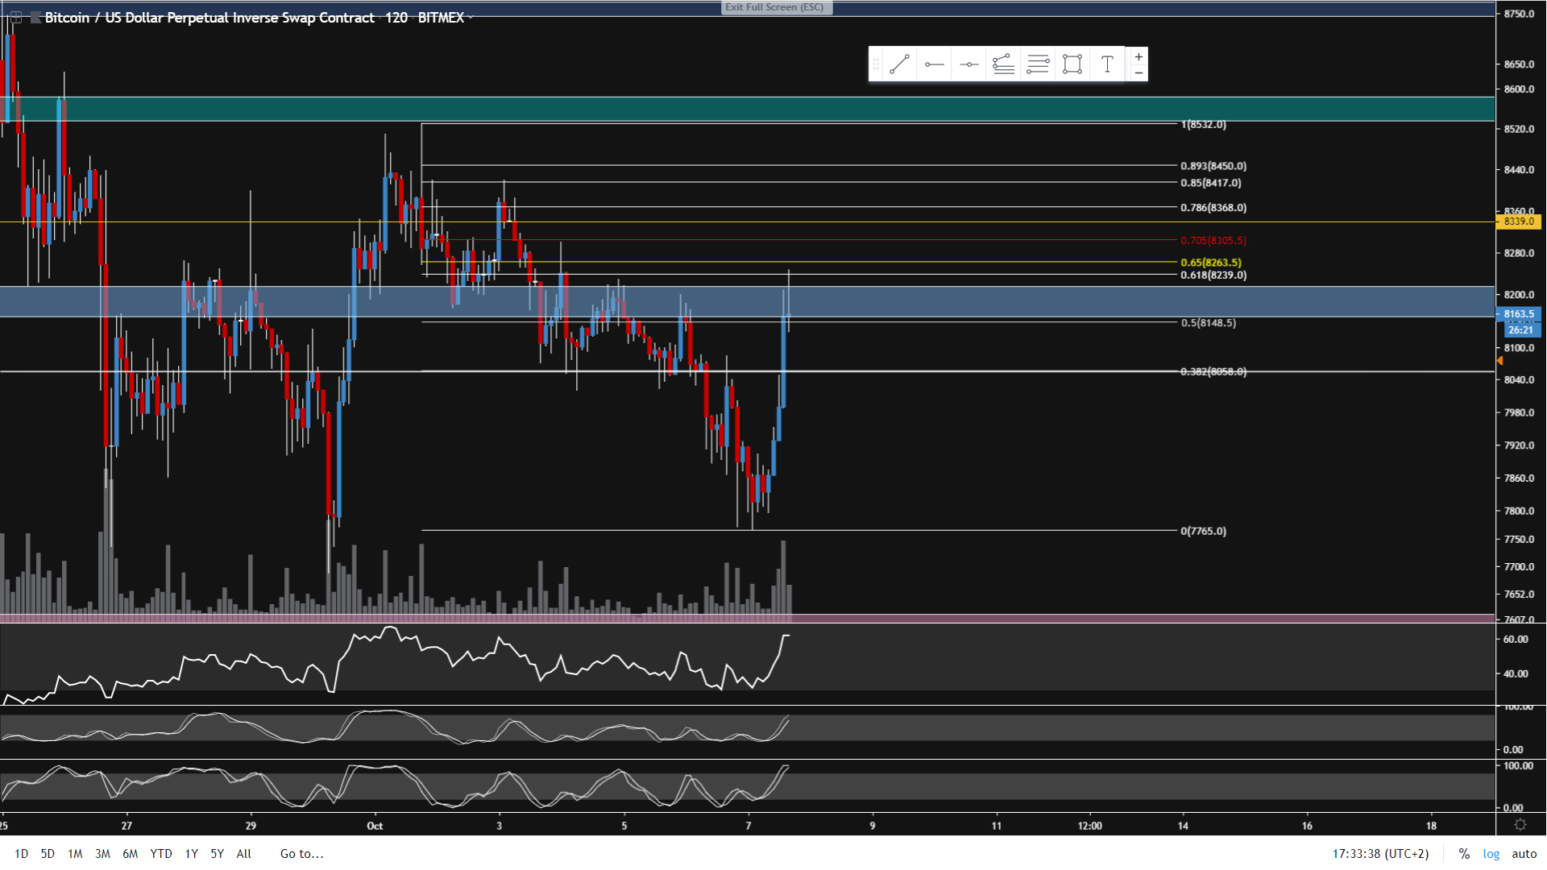Open the timezone menu showing UTC+2
Screen dimensions: 1547x870
1380,854
